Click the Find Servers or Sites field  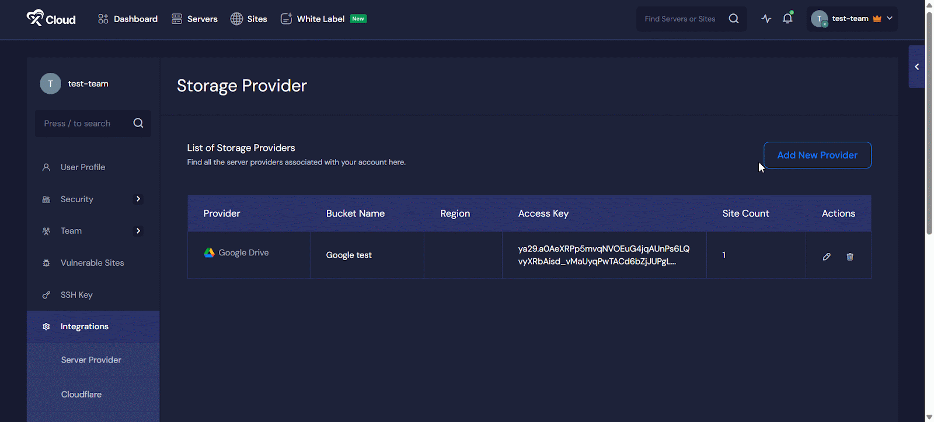(x=680, y=19)
